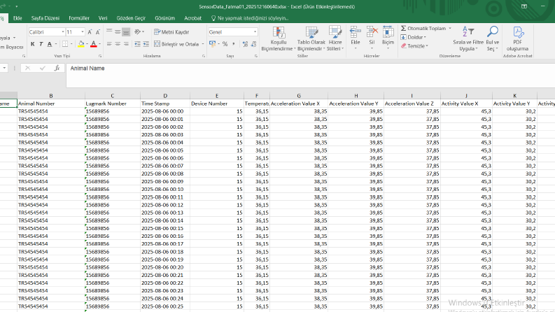The image size is (555, 312).
Task: Toggle bottom vertical alignment
Action: pos(126,32)
